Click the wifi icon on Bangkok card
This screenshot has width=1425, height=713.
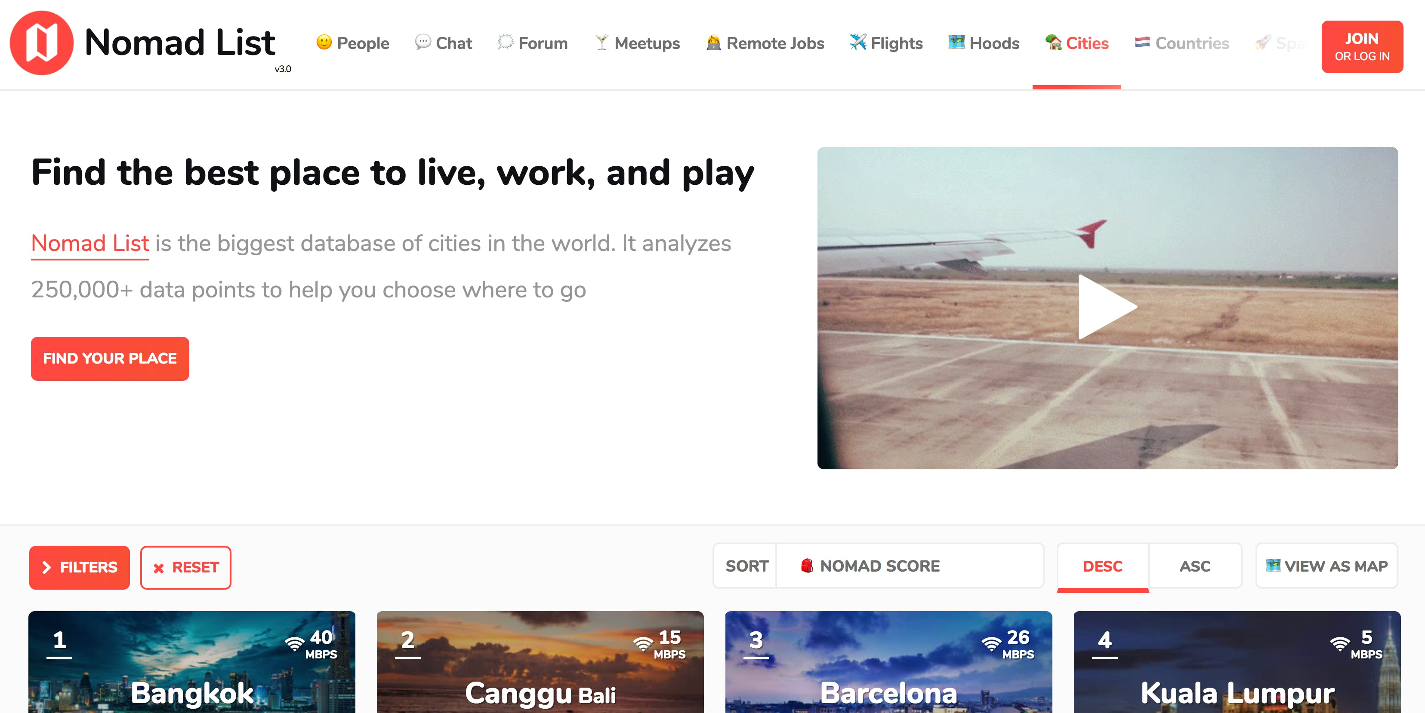coord(294,643)
